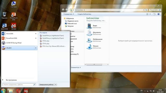This screenshot has height=93, width=166.
Task: Open the Word 2016 desktop shortcut
Action: tap(4, 26)
